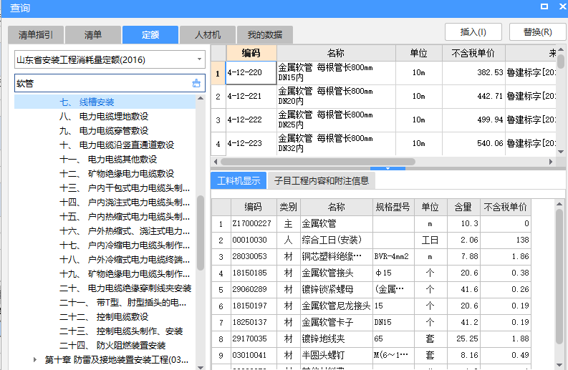This screenshot has height=370, width=568.
Task: Maximize the 查询 window
Action: [x=544, y=6]
